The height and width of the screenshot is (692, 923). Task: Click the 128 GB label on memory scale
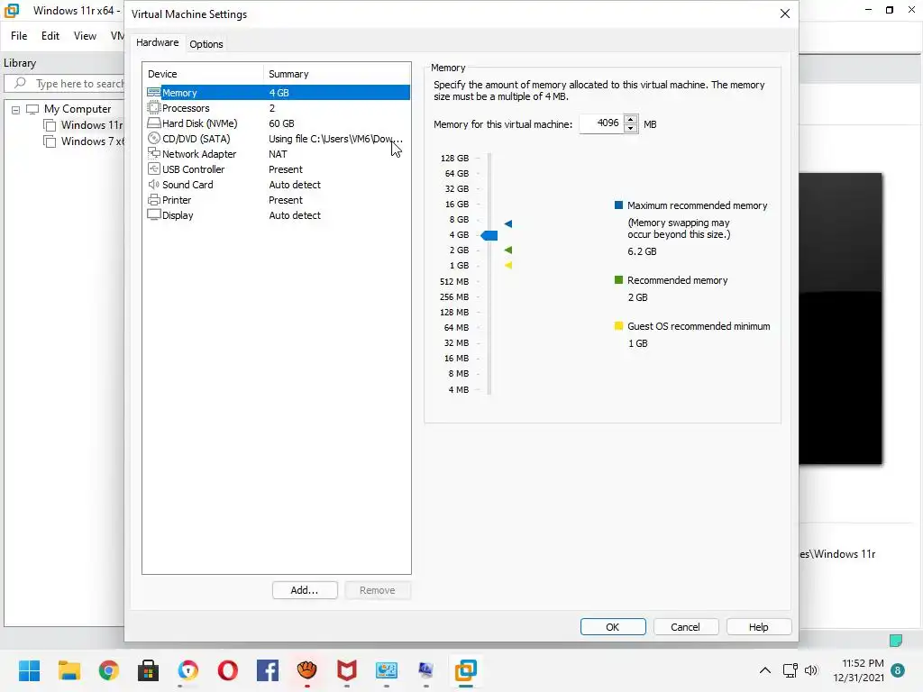point(454,158)
